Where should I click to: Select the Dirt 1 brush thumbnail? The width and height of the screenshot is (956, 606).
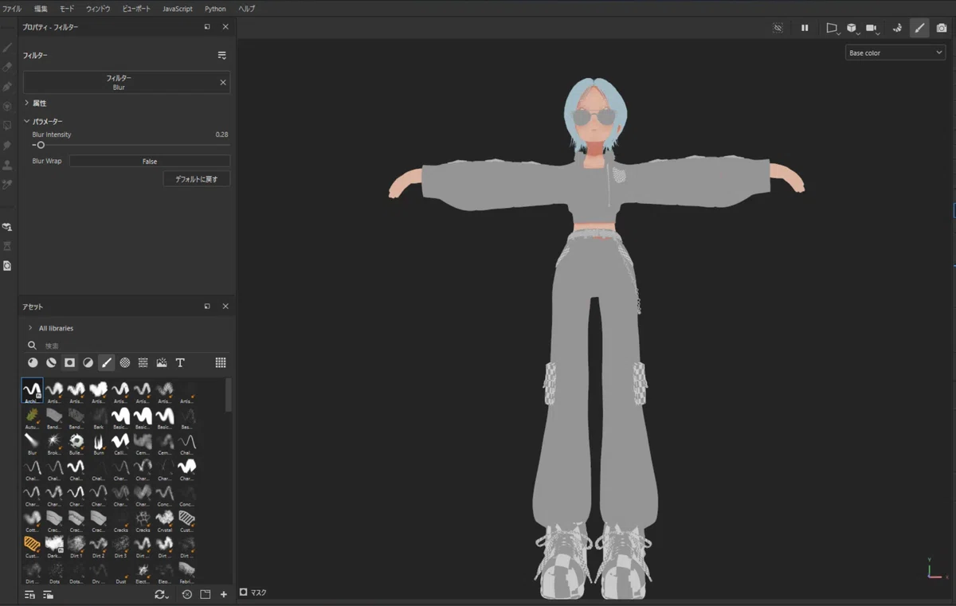tap(76, 546)
